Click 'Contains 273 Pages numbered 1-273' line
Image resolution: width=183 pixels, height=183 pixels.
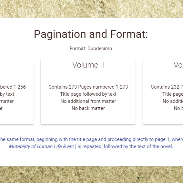pyautogui.click(x=88, y=87)
